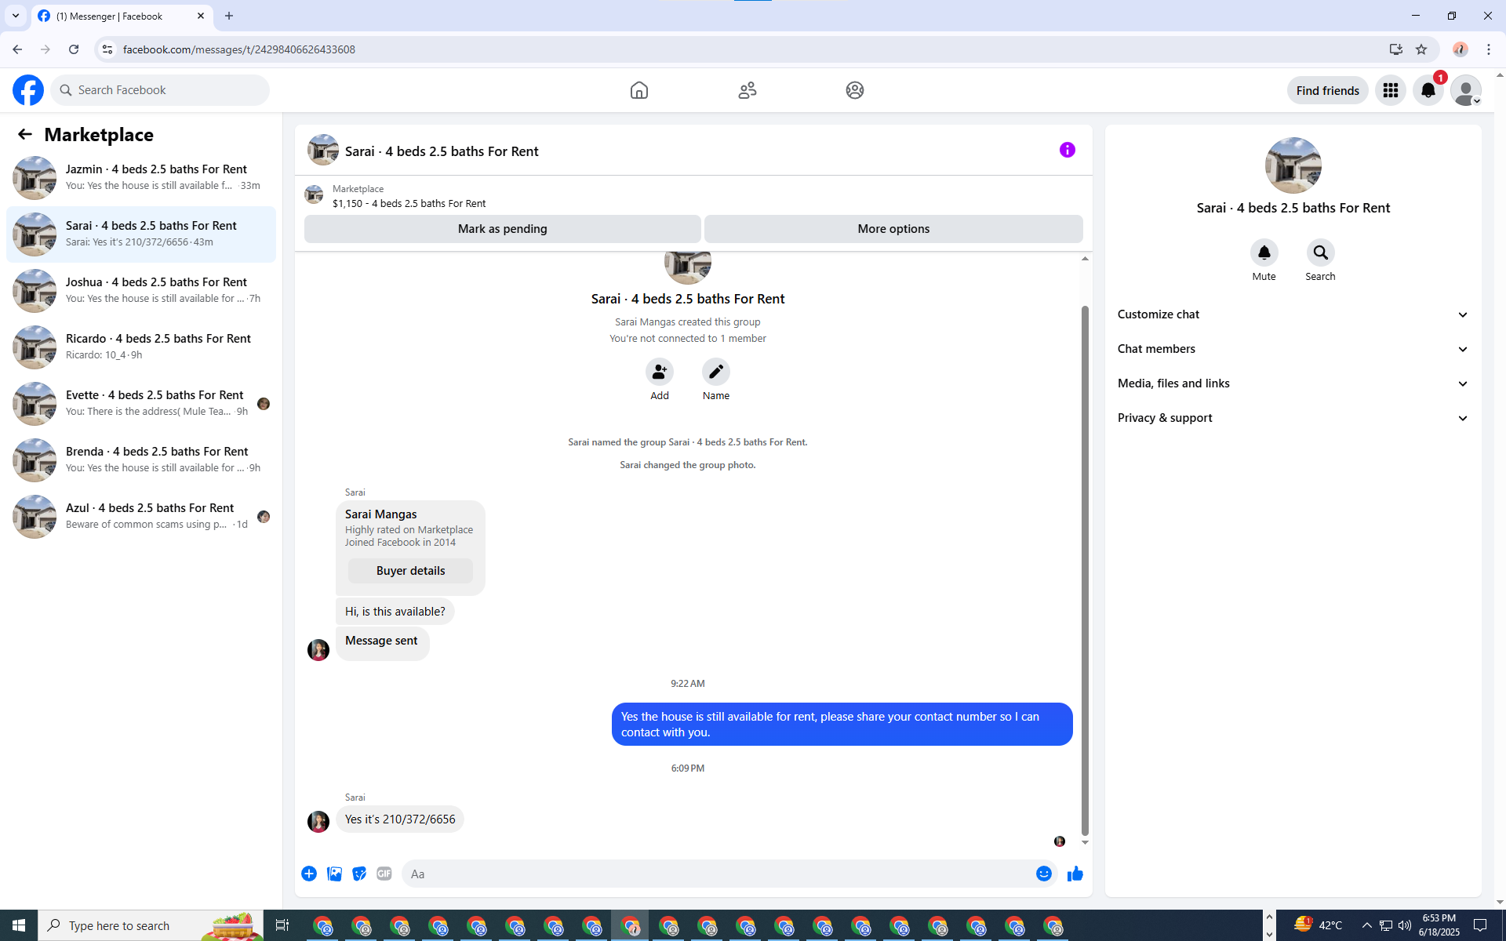
Task: Choose a GIF icon
Action: 384,874
